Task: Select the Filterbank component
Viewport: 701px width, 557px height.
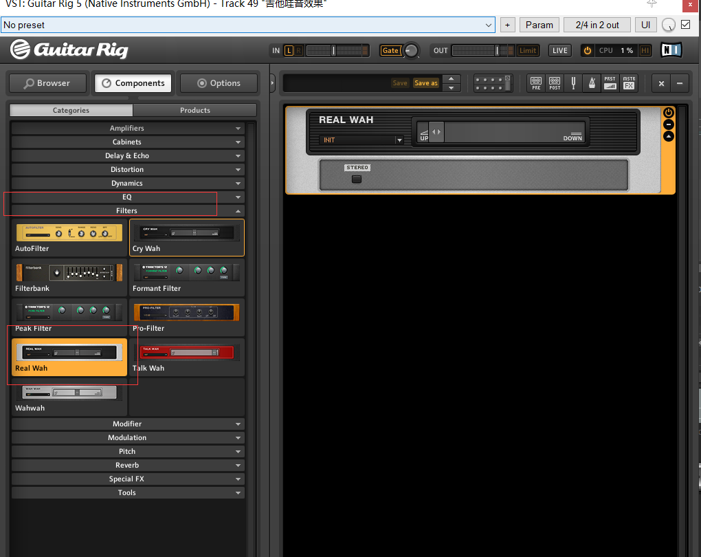Action: click(69, 278)
